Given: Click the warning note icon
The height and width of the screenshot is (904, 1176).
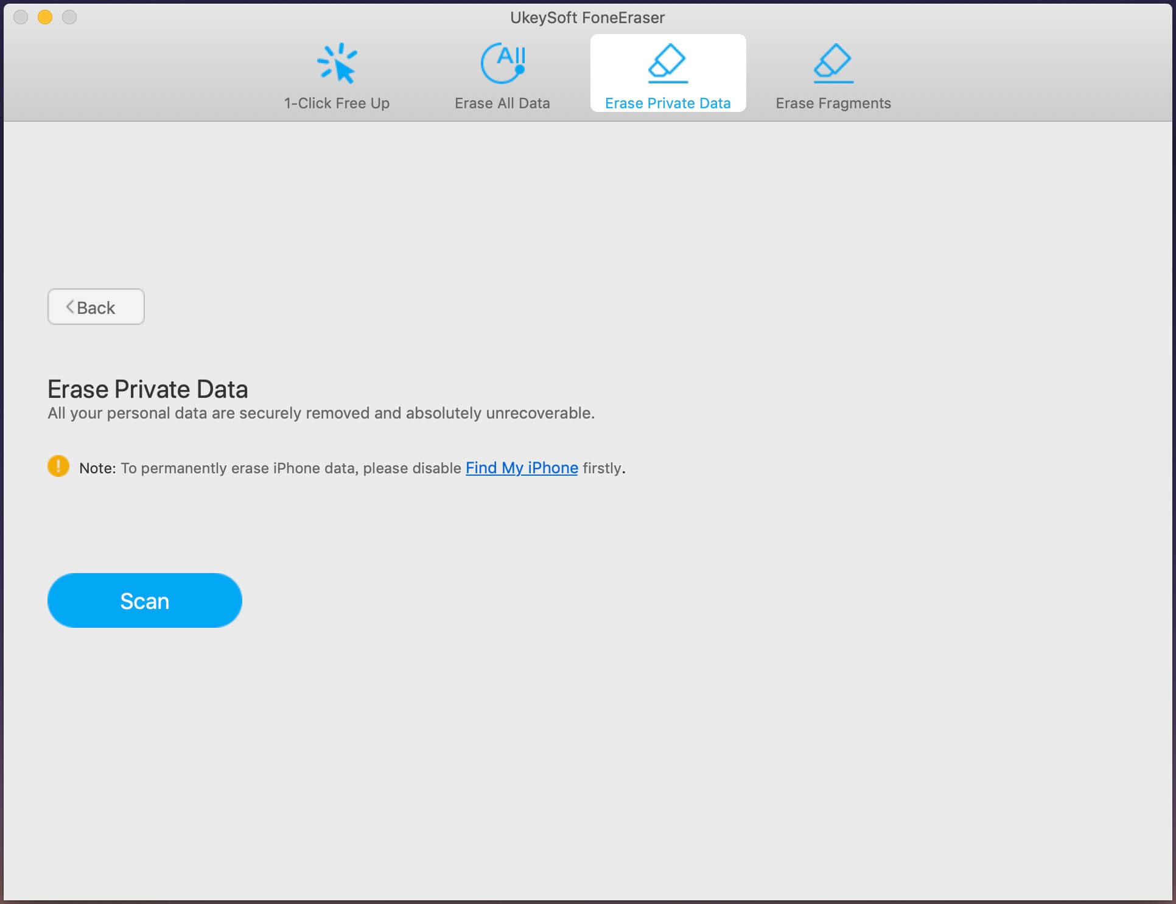Looking at the screenshot, I should point(58,466).
